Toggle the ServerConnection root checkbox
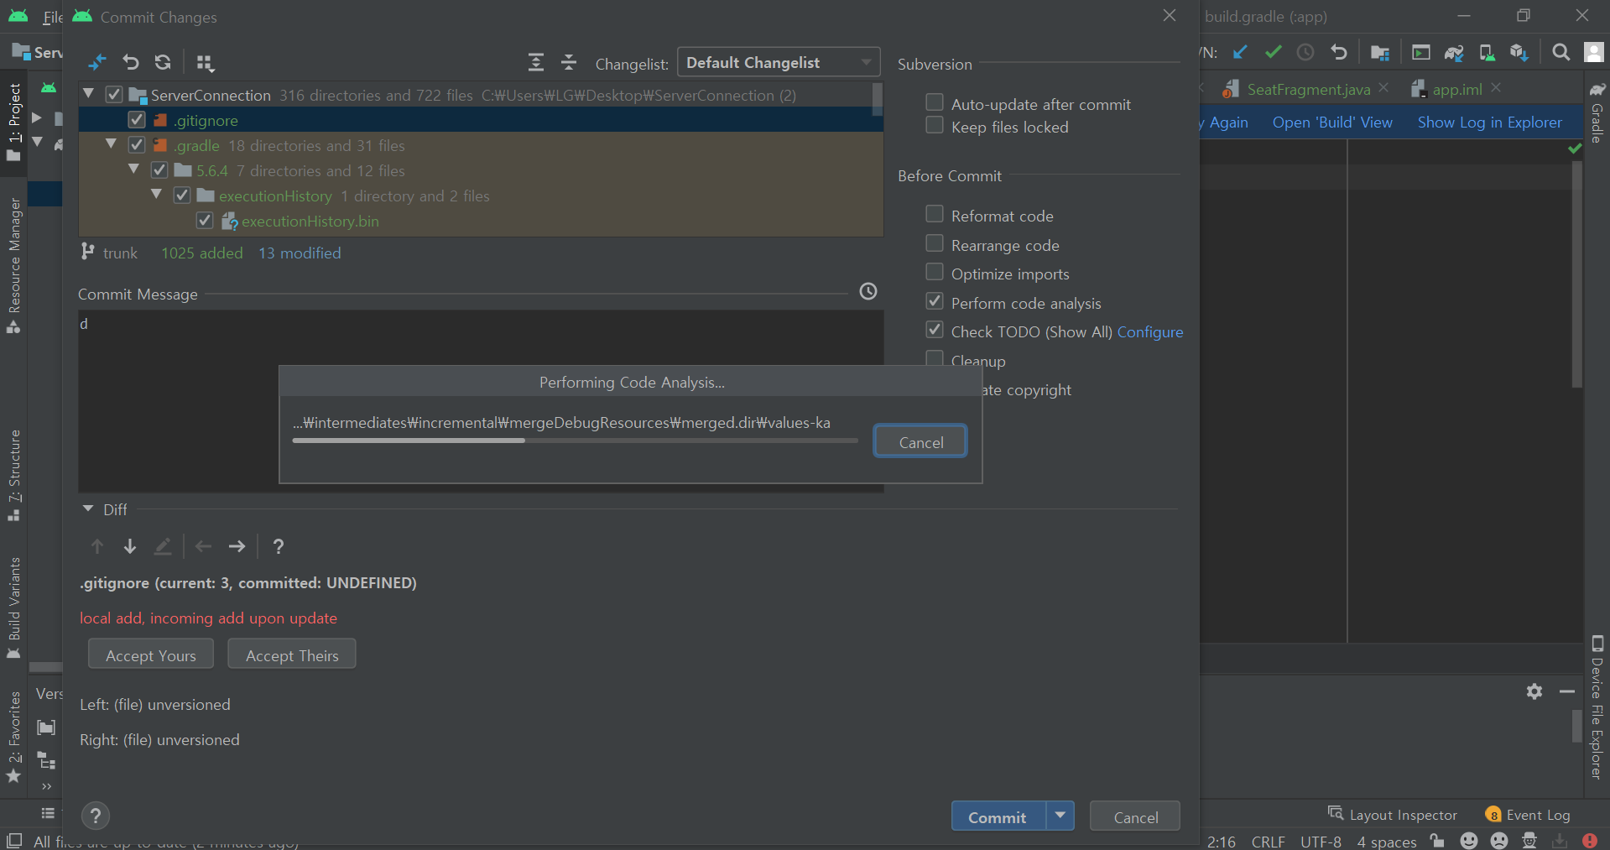 pos(114,95)
